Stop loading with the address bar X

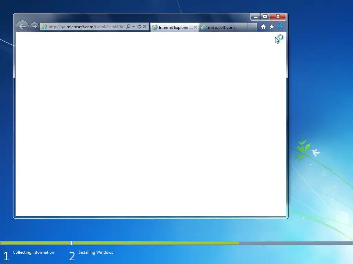point(145,26)
